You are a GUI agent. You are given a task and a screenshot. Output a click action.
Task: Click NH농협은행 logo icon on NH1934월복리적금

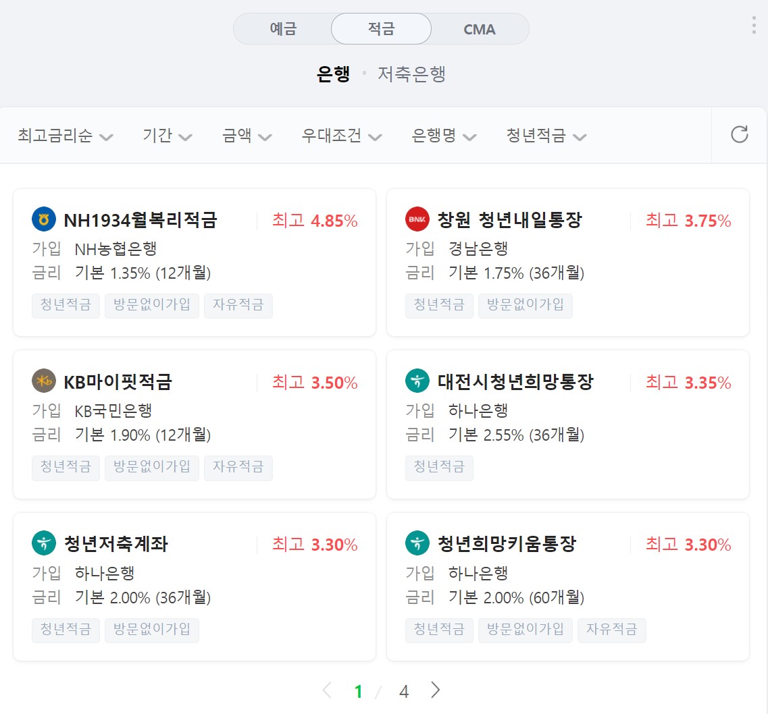tap(44, 219)
